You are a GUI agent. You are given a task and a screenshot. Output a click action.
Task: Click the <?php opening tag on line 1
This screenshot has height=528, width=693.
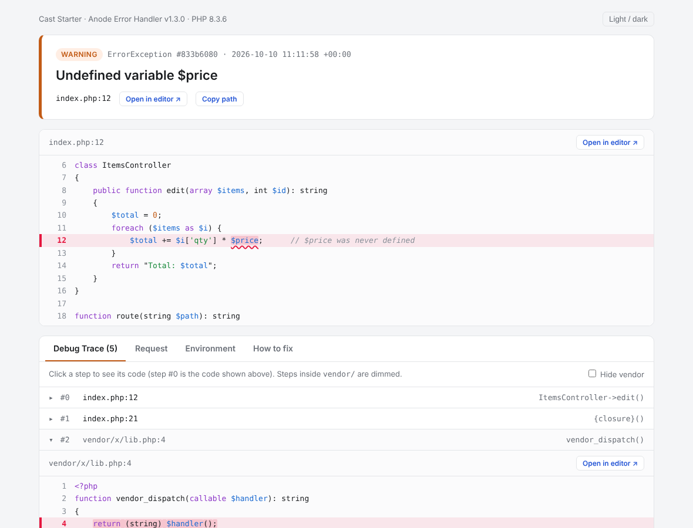86,486
